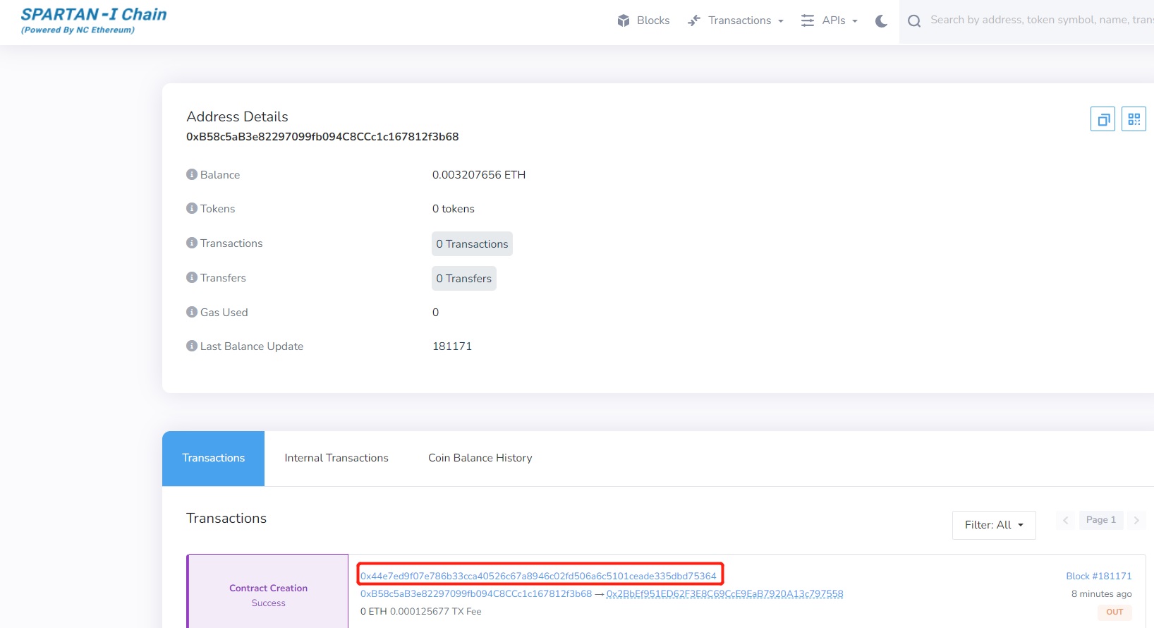1154x628 pixels.
Task: Open the QR code icon
Action: [x=1134, y=119]
